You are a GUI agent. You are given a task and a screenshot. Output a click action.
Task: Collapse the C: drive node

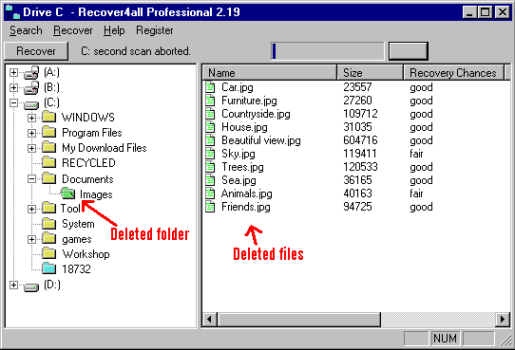13,102
